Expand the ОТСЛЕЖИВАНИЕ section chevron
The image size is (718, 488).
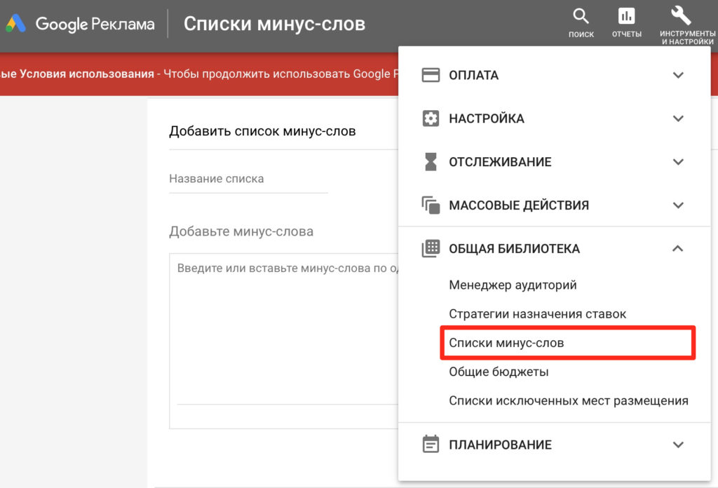[678, 162]
